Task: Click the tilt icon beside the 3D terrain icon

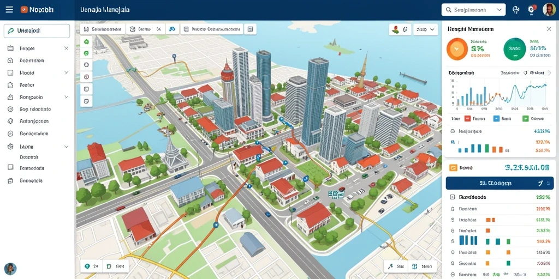Action: pyautogui.click(x=405, y=29)
